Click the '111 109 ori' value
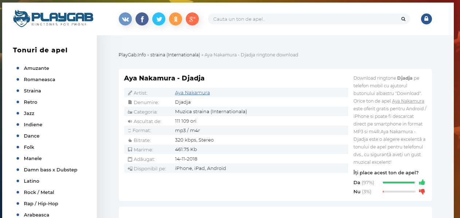460x218 pixels. pyautogui.click(x=186, y=121)
